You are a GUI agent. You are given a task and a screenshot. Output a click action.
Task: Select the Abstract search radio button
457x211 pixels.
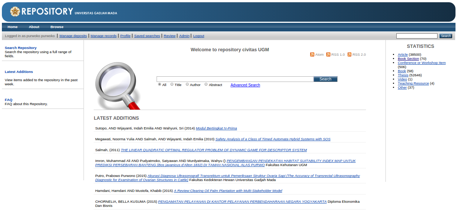click(206, 85)
